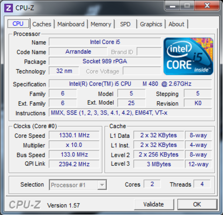
Task: Select the SPD tab
Action: pos(125,24)
